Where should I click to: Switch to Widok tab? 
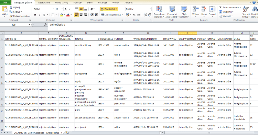point(116,3)
